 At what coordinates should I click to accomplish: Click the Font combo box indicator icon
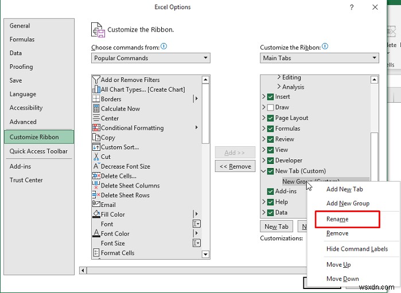coord(196,224)
